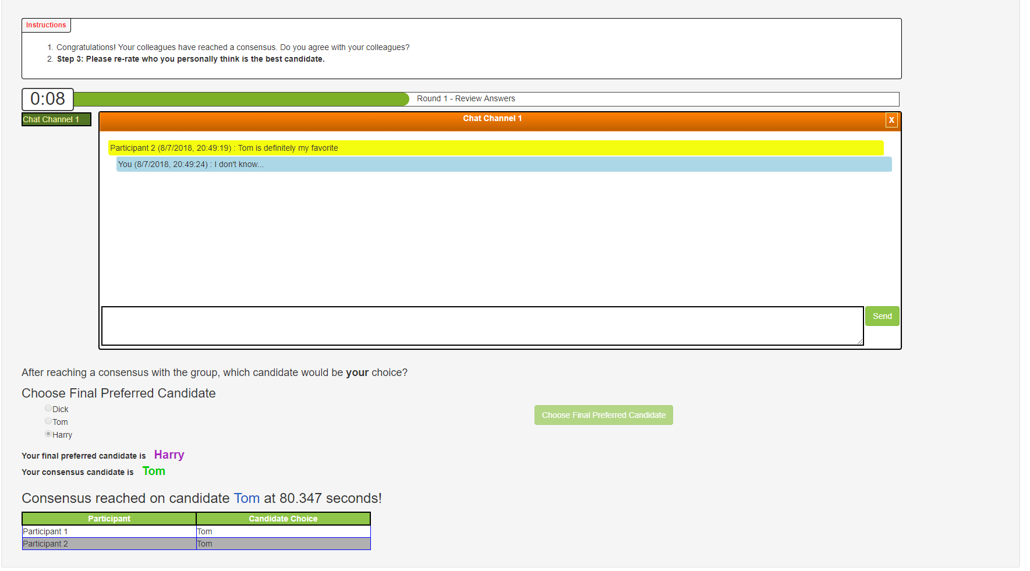Click the Round 1 green progress bar
The image size is (1030, 571).
(x=242, y=99)
